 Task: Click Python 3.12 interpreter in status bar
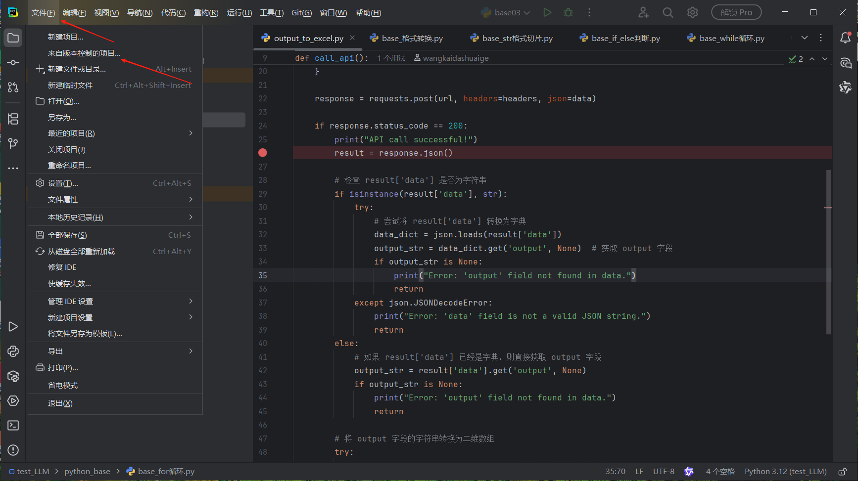tap(786, 472)
